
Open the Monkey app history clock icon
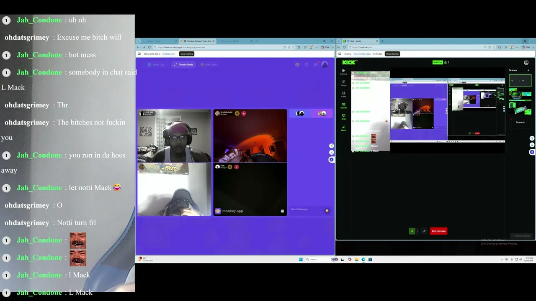click(x=307, y=64)
